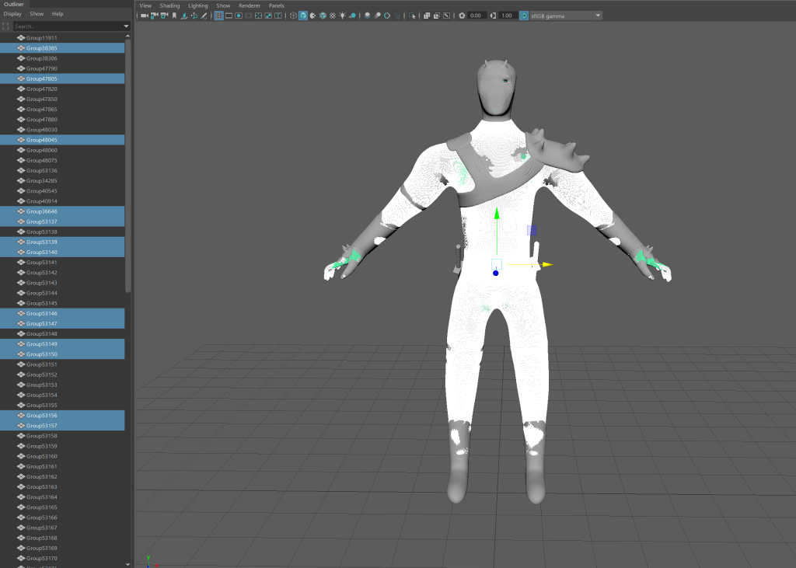Enable wireframe display mode
The width and height of the screenshot is (796, 568).
coord(293,16)
